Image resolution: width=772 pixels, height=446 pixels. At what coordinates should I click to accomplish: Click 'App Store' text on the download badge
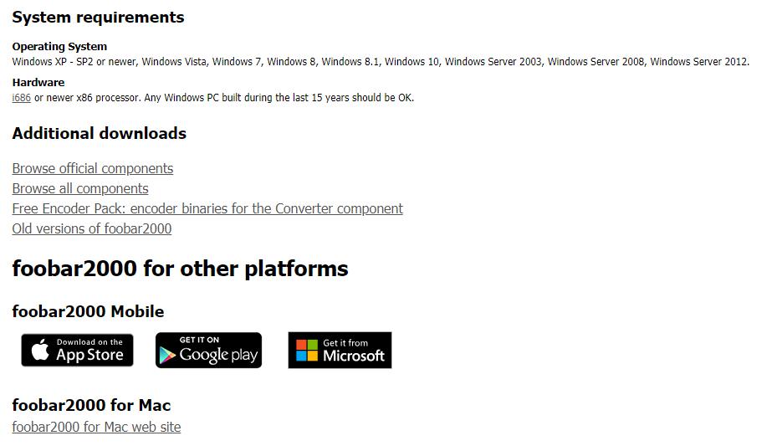click(x=89, y=355)
